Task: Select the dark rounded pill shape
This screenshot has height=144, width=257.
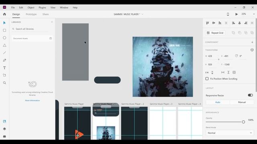Action: (x=107, y=80)
